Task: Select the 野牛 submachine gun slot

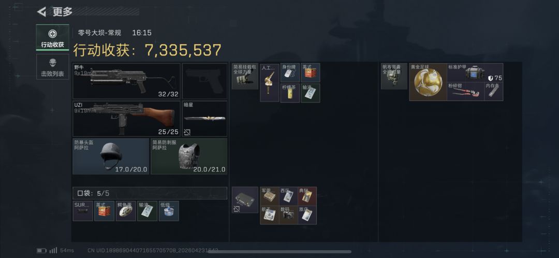Action: [126, 81]
